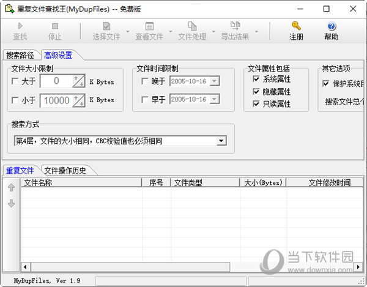The image size is (367, 287).
Task: Click the horizontal scrollbar left arrow
Action: pyautogui.click(x=25, y=267)
